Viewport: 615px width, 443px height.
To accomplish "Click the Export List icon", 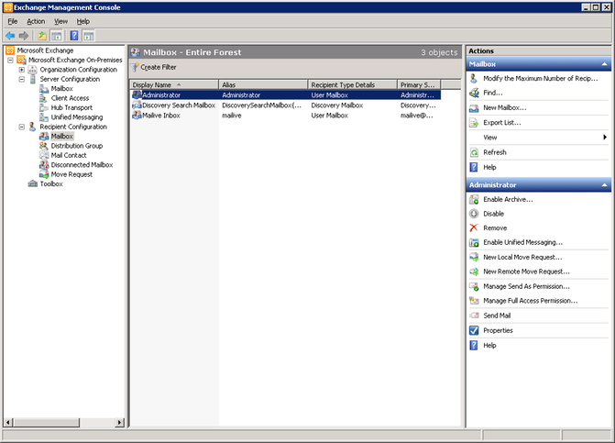I will pos(474,123).
